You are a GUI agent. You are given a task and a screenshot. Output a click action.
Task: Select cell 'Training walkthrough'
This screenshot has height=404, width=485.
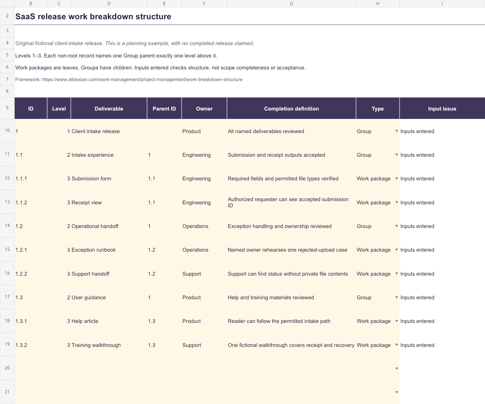[x=109, y=345]
